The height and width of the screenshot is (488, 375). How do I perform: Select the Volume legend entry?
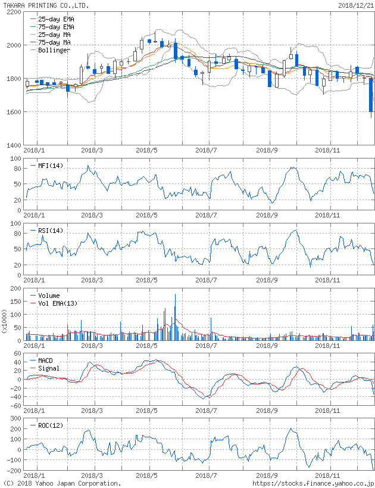click(49, 296)
